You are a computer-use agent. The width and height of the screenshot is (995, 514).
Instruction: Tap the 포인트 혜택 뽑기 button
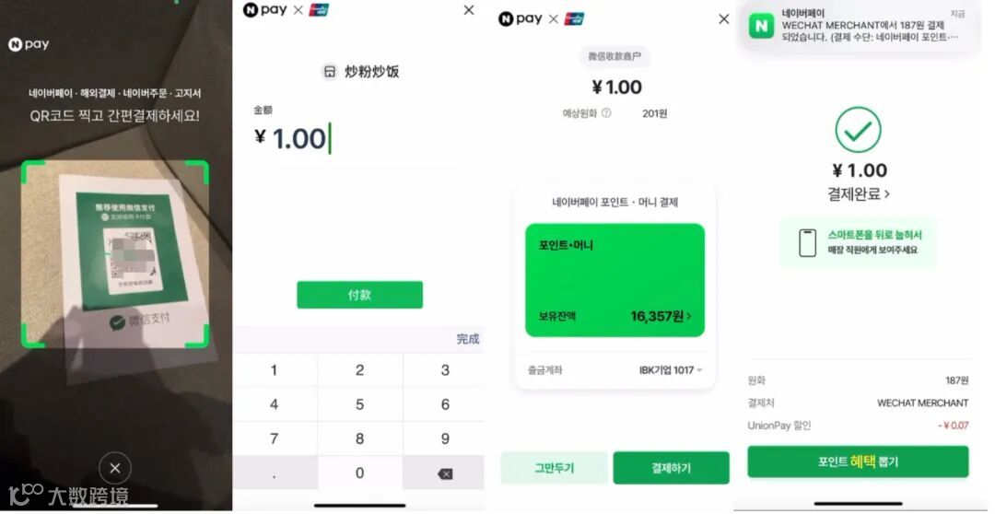tap(858, 462)
